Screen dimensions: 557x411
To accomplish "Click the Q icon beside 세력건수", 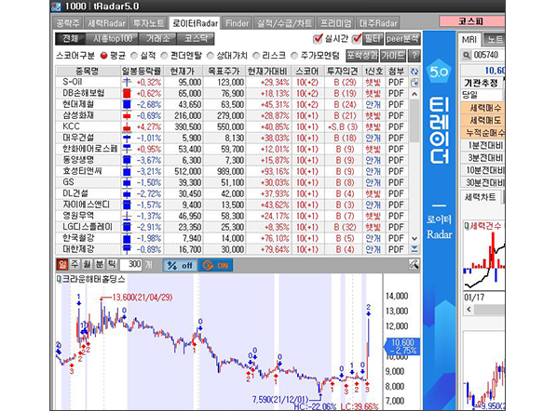I will tap(467, 226).
